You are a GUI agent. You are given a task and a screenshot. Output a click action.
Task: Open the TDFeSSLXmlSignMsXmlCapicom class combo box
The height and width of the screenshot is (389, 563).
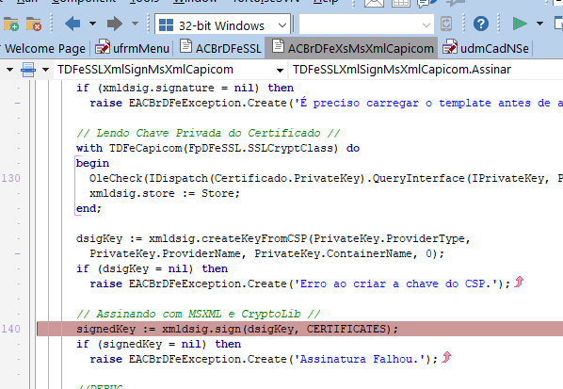170,70
